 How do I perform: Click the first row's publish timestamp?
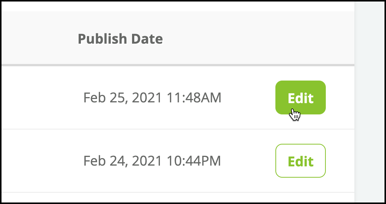(x=152, y=97)
